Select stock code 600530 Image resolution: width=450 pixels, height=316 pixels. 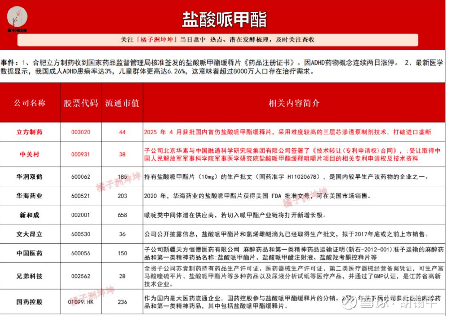pos(81,234)
